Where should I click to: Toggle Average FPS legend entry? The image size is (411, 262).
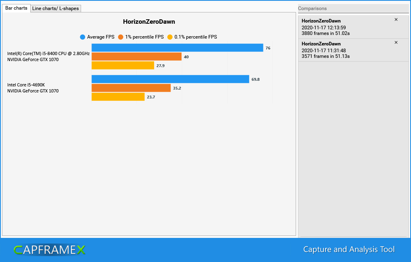tap(97, 37)
